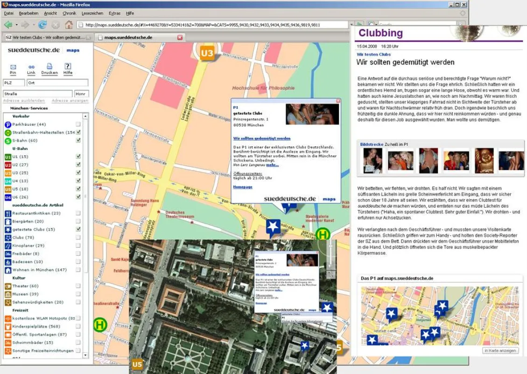Enable the Clubs (78) checkbox
527x374 pixels.
(x=78, y=237)
